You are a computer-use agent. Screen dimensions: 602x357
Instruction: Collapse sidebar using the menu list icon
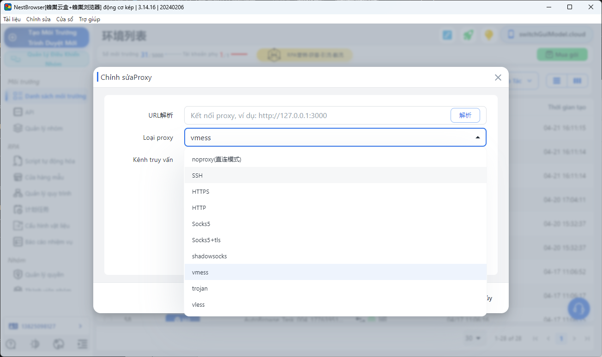tap(83, 344)
